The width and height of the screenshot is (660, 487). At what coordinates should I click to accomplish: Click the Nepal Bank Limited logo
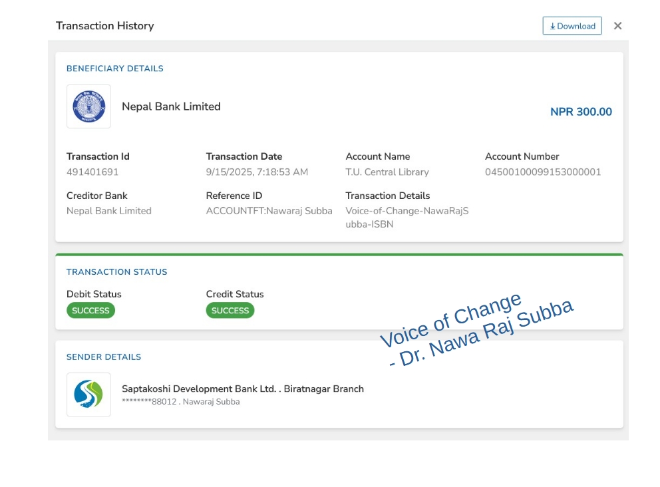pos(88,106)
